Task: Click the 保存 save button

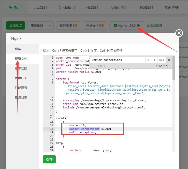Action: pyautogui.click(x=49, y=159)
